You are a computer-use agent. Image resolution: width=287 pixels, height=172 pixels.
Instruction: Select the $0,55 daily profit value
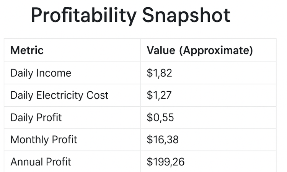[160, 117]
